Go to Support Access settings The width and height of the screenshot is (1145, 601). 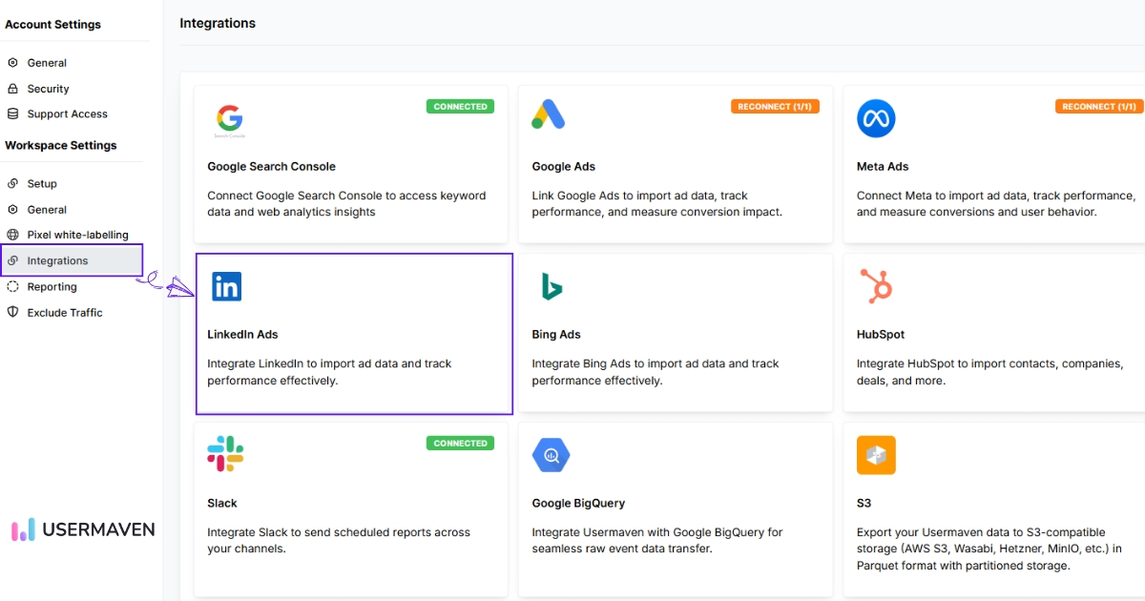tap(67, 114)
